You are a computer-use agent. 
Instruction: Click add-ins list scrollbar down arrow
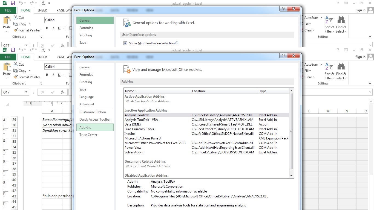click(x=291, y=176)
